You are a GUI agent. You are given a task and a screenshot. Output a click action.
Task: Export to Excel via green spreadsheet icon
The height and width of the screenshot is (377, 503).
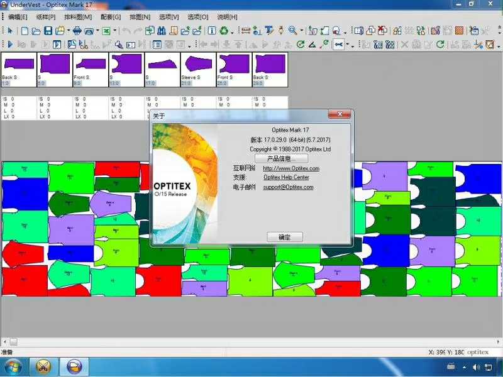pyautogui.click(x=106, y=31)
